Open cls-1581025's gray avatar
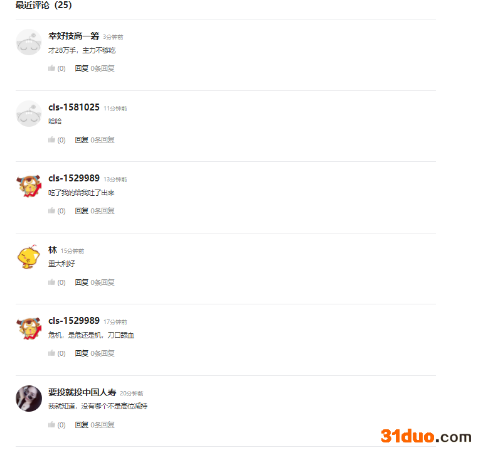This screenshot has height=450, width=483. [29, 114]
